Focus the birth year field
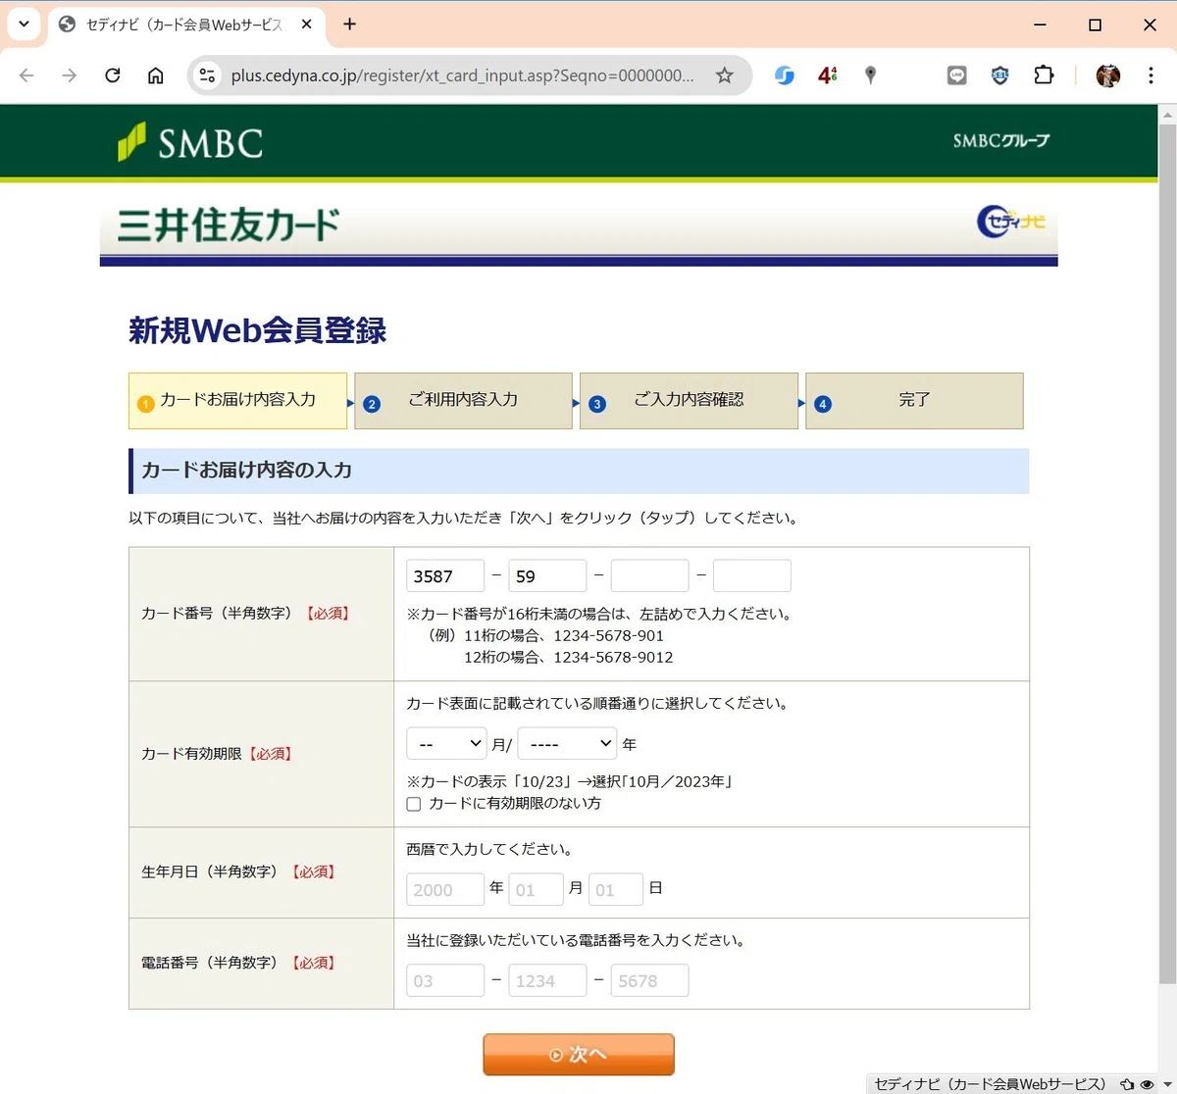Image resolution: width=1177 pixels, height=1094 pixels. click(445, 889)
